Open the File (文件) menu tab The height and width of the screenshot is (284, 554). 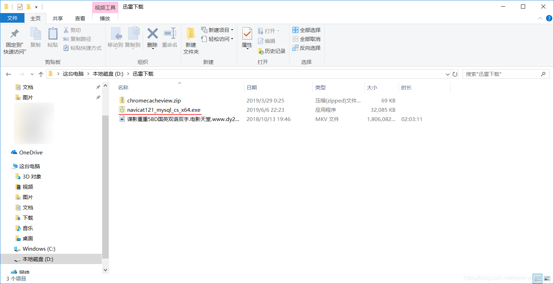coord(12,18)
